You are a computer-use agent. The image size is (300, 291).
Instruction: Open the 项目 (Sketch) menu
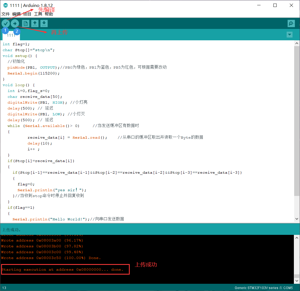tap(27, 14)
